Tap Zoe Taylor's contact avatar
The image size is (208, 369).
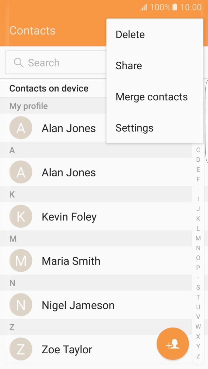point(21,349)
